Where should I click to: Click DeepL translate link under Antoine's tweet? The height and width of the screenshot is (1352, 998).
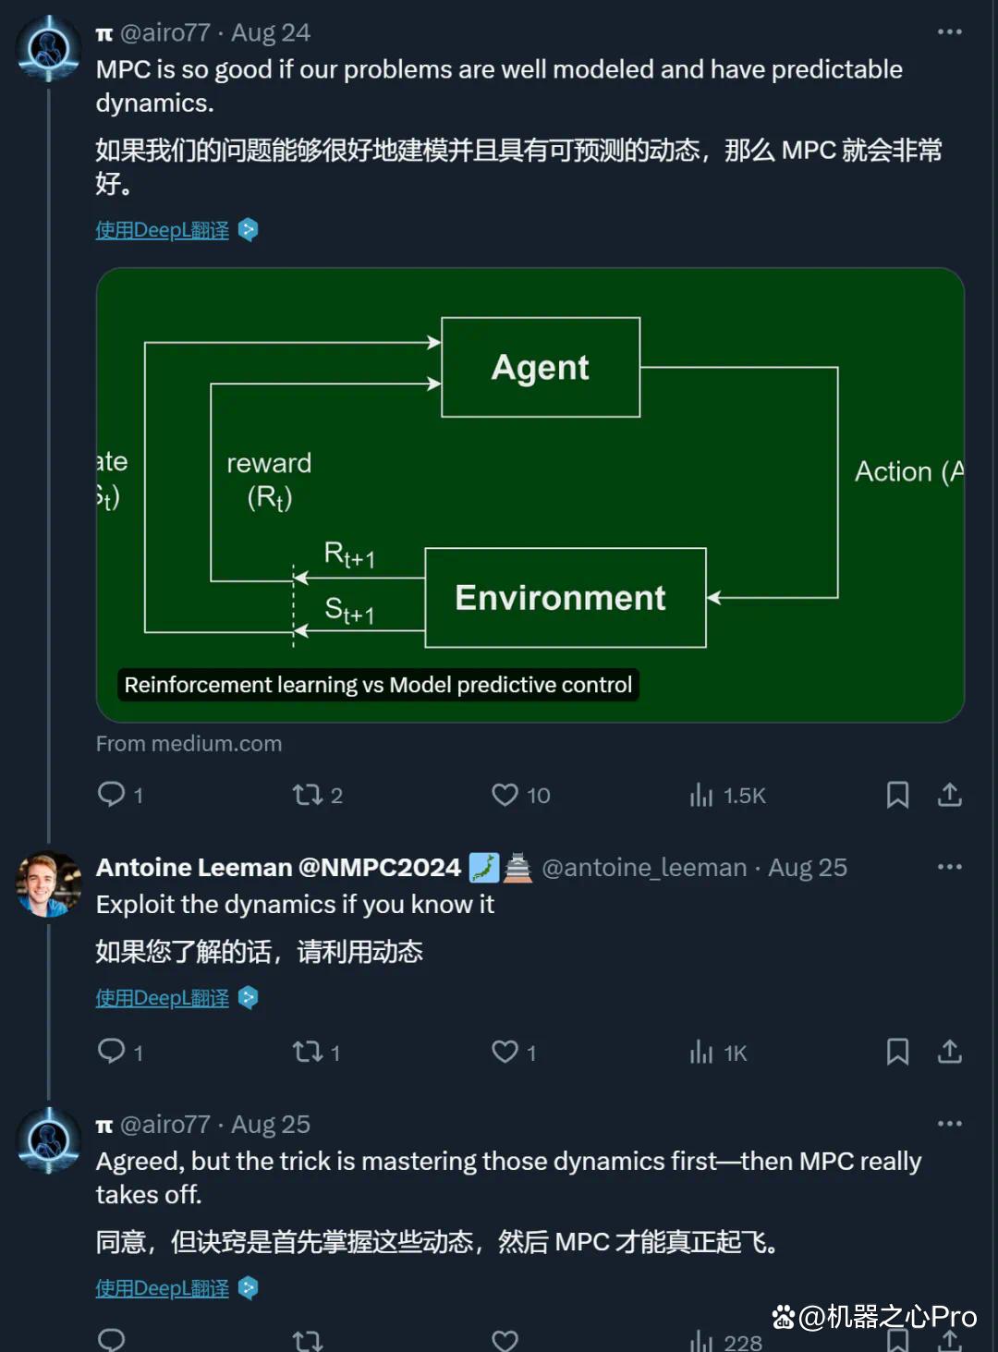pos(163,998)
